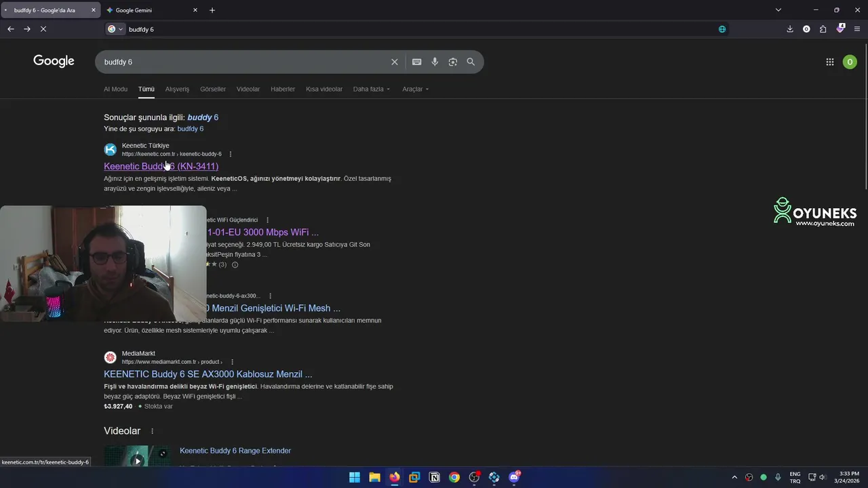Click the Keenetic Türkiye site favicon

point(110,149)
